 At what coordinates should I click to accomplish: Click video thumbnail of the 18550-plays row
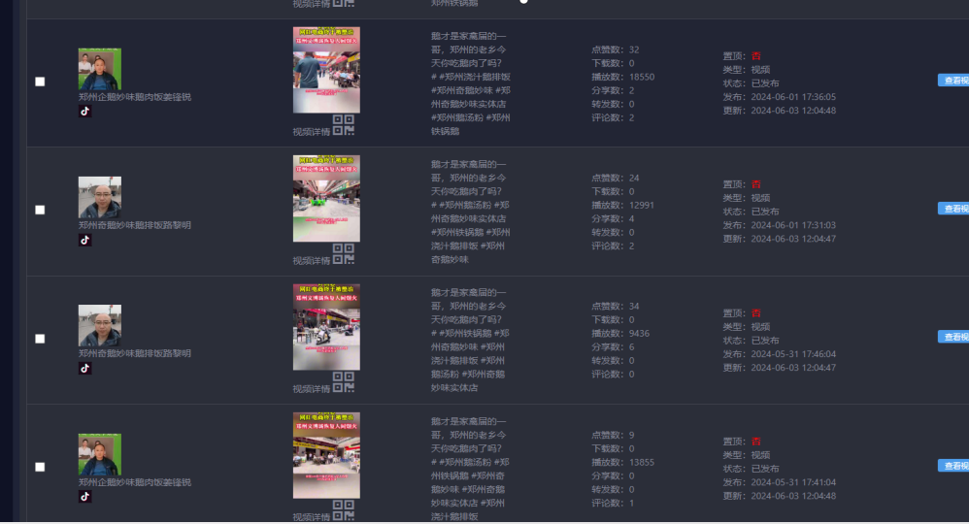tap(326, 70)
